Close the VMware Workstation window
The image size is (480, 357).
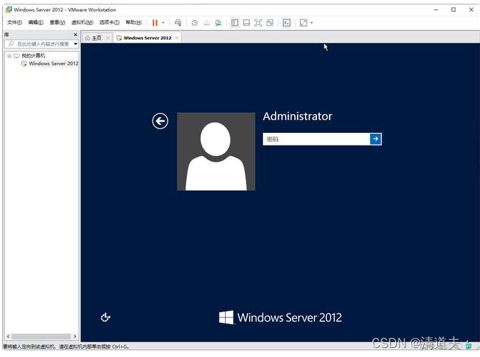(x=471, y=10)
